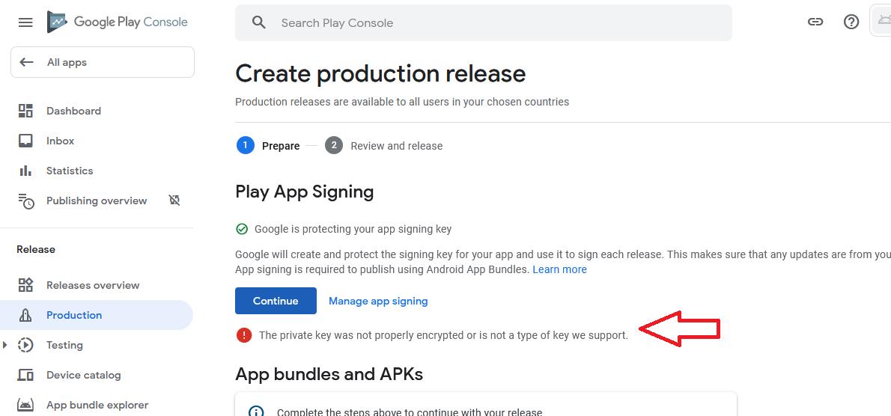Expand the Testing section arrow
The width and height of the screenshot is (891, 416).
tap(7, 345)
